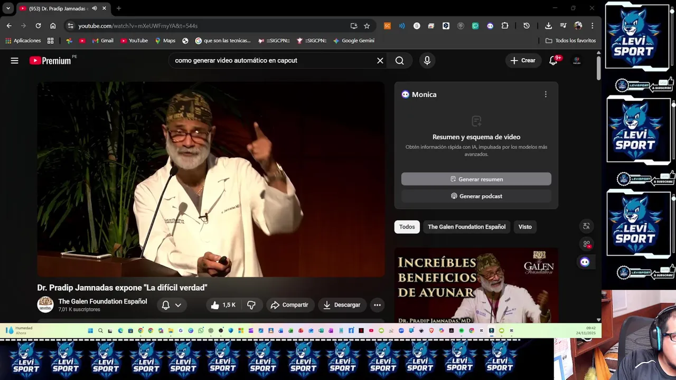Viewport: 676px width, 380px height.
Task: Select the Todos filter chip
Action: (x=407, y=227)
